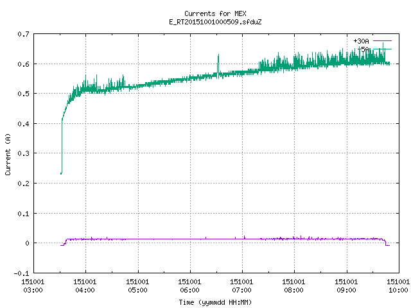Click the filename 'E_RT20151001000509.sfduZ' subtitle
Image resolution: width=411 pixels, height=308 pixels.
215,22
